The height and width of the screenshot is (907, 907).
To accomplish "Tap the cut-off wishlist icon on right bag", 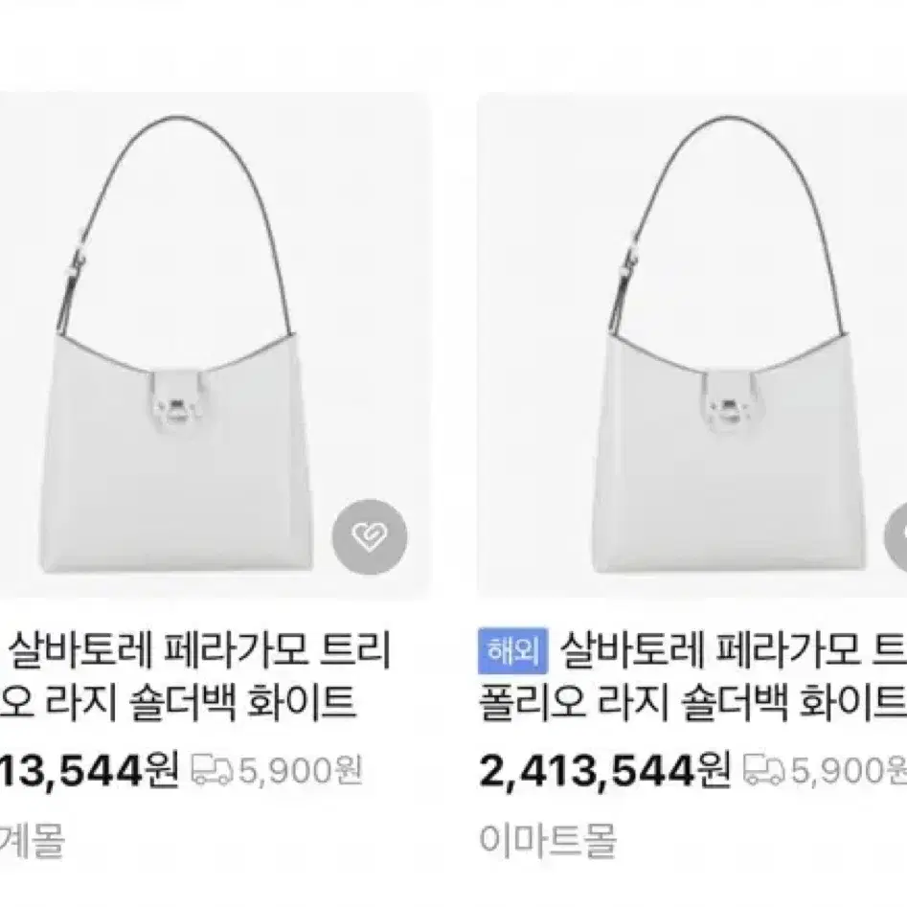I will [x=896, y=536].
